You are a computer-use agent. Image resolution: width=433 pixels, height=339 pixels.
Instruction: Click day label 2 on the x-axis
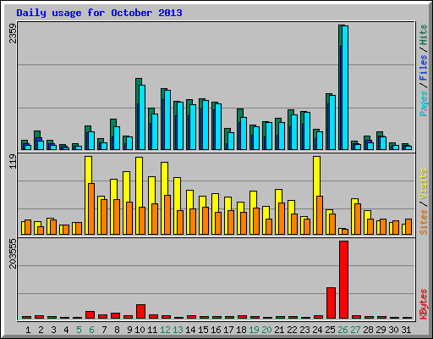point(41,330)
